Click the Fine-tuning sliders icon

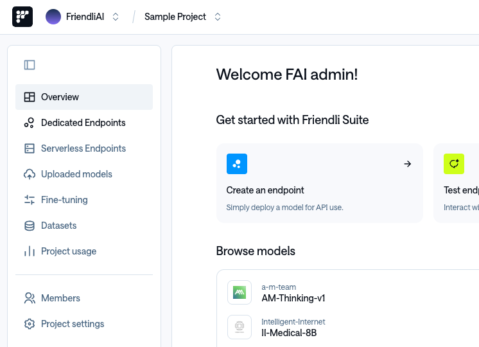(30, 200)
